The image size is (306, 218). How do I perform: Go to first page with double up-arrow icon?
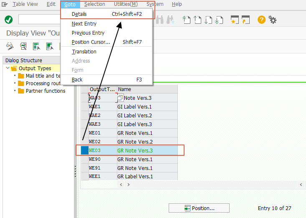[186, 20]
